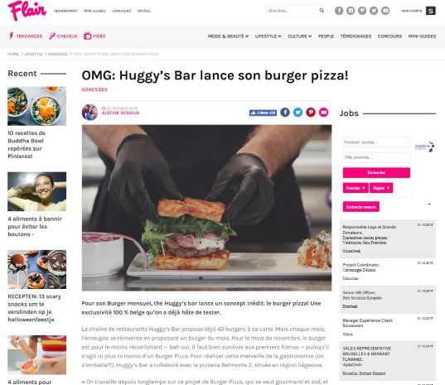Open the Buddha Bowl recipes thumbnail
Viewport: 445px width, 385px height.
pos(37,106)
